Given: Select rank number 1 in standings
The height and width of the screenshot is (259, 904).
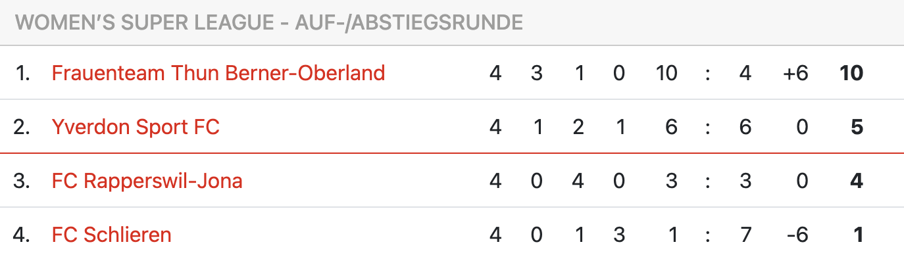Looking at the screenshot, I should coord(23,72).
